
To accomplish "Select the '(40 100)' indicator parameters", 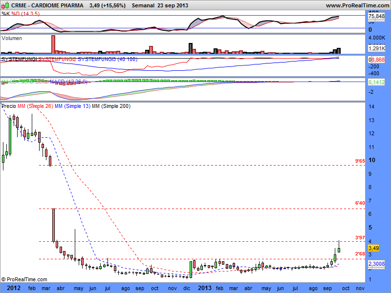I will [127, 59].
